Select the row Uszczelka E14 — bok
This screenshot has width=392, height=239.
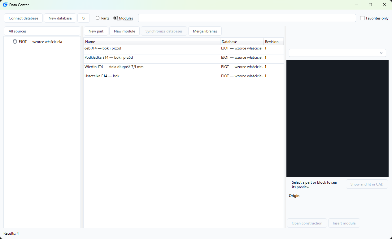[184, 78]
